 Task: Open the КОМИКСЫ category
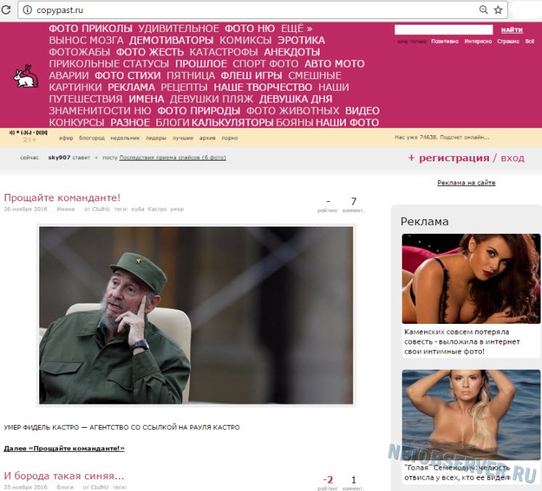(246, 40)
